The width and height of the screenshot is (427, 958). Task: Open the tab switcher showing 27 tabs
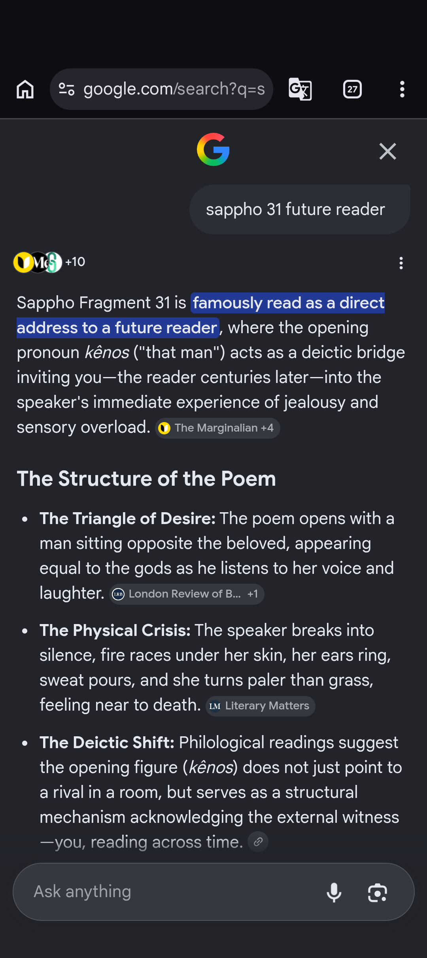[352, 89]
